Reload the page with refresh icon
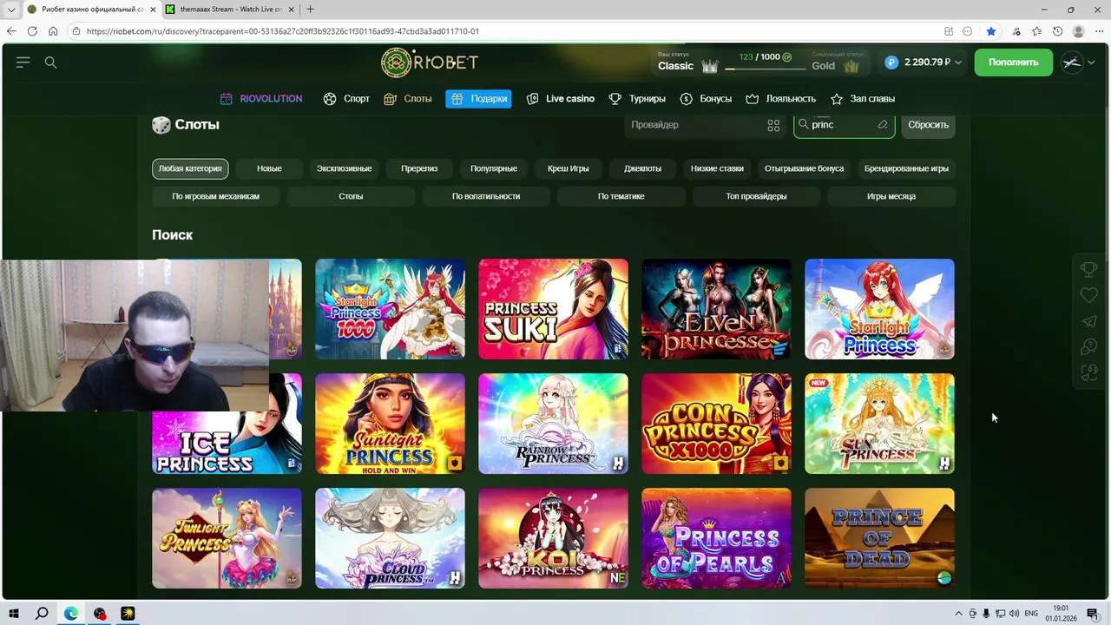Image resolution: width=1111 pixels, height=625 pixels. click(x=32, y=31)
